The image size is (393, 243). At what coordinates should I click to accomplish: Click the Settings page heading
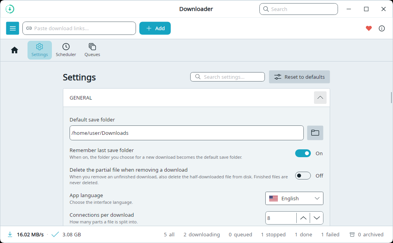[x=79, y=77]
